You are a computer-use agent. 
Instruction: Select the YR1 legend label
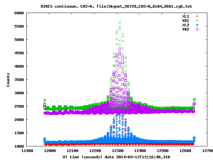tap(186, 21)
